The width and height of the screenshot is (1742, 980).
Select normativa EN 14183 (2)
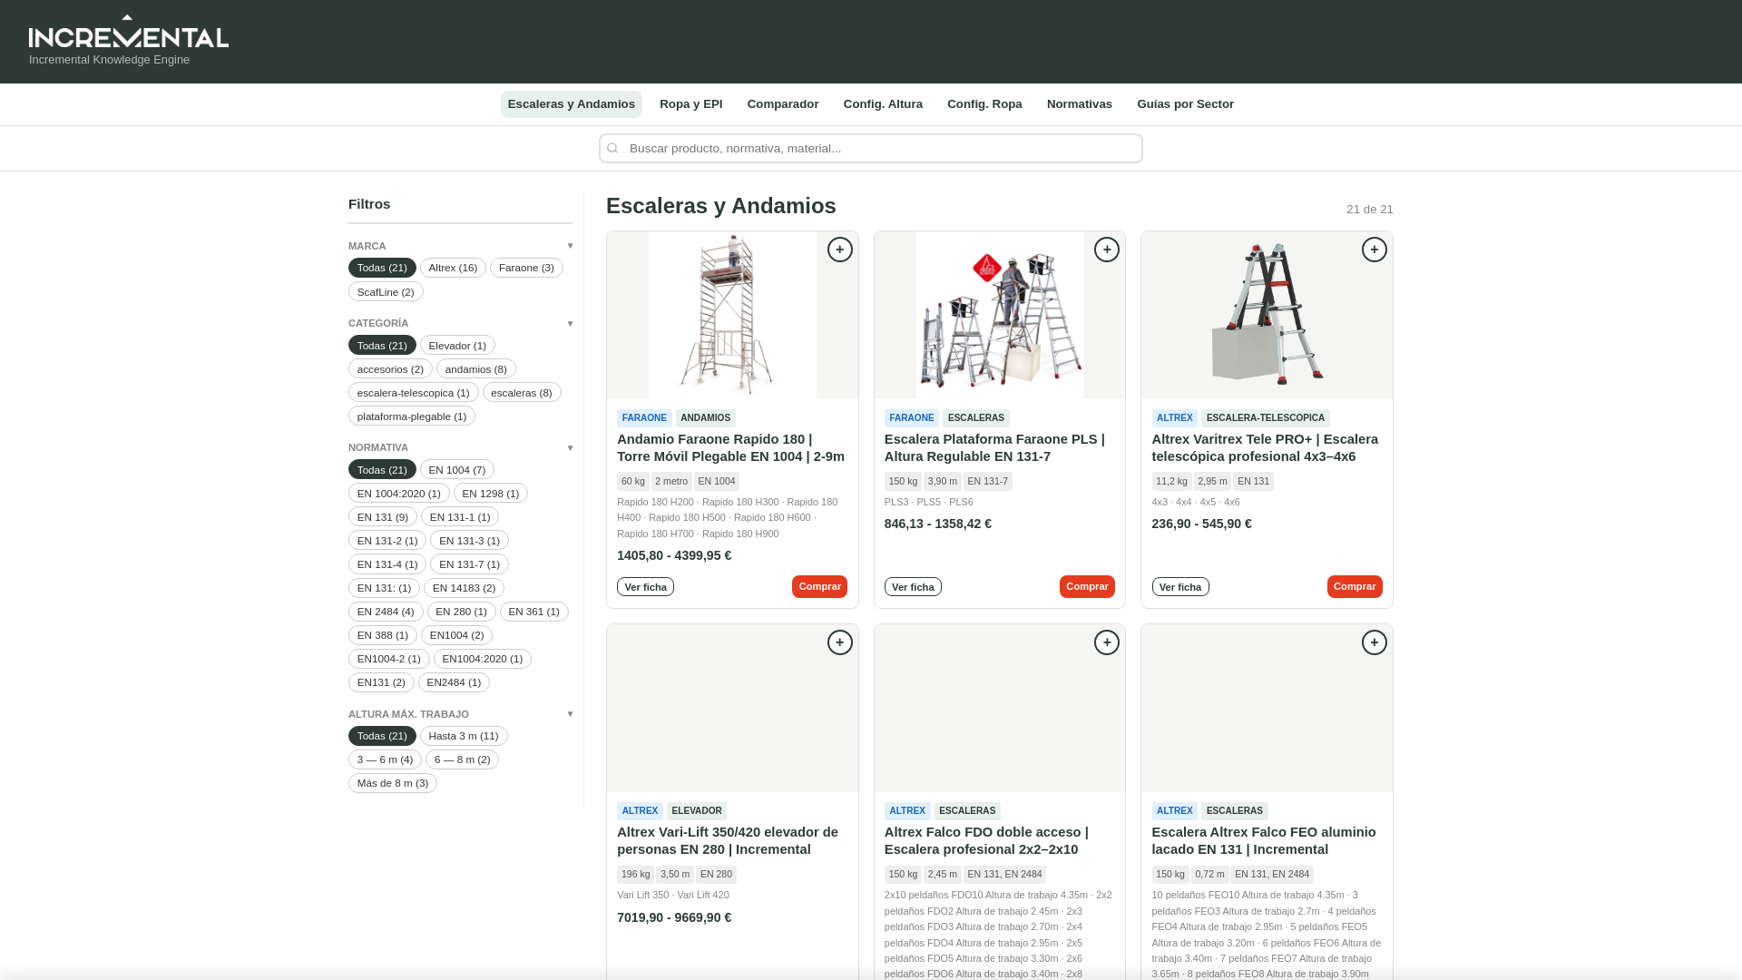click(x=464, y=588)
